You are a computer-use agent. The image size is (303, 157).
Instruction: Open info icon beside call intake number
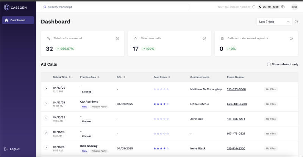click(x=254, y=7)
